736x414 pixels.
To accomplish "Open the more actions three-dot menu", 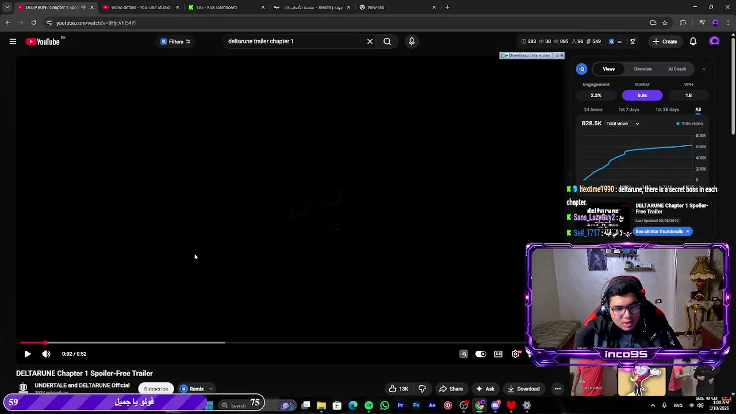I will coord(557,389).
